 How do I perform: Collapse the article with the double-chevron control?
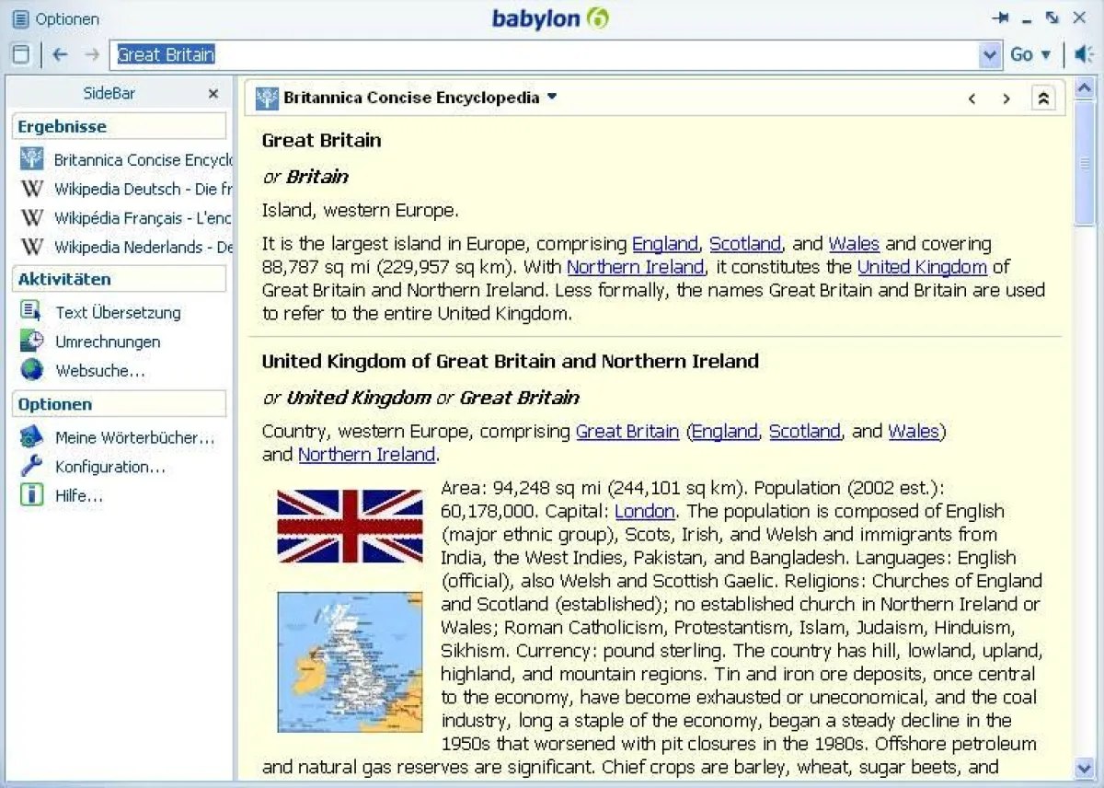coord(1043,97)
